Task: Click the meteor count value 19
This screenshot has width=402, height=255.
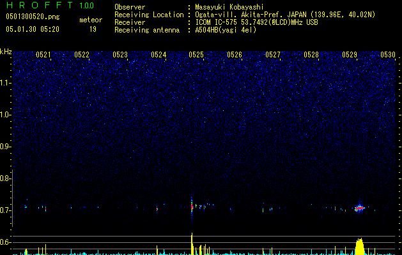Action: 93,29
